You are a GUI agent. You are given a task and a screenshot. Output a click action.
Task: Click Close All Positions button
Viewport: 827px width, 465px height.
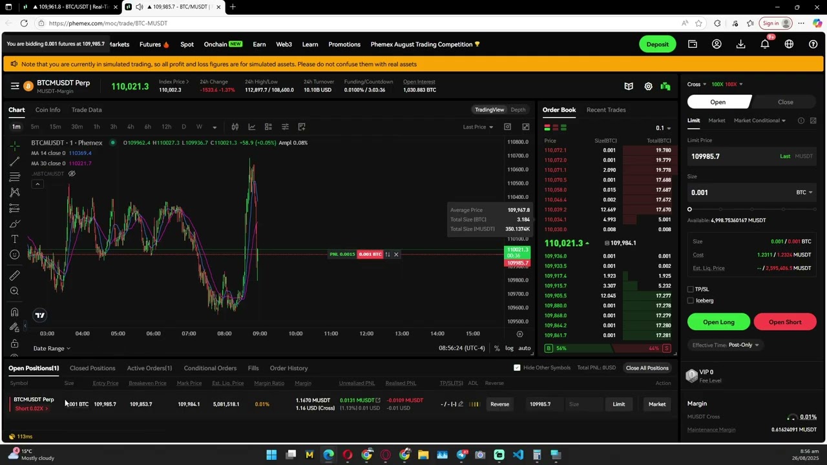[647, 368]
